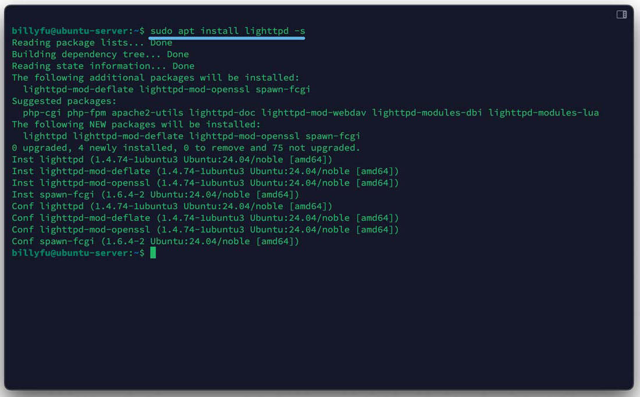640x397 pixels.
Task: Click 'php-cgi' in the suggested packages
Action: pos(42,113)
